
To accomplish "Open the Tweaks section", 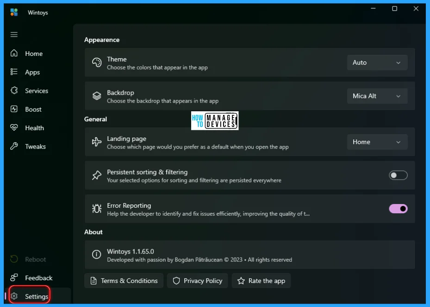I will [x=37, y=146].
